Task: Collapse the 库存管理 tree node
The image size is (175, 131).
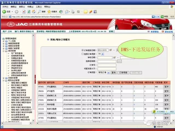Action: (4, 51)
